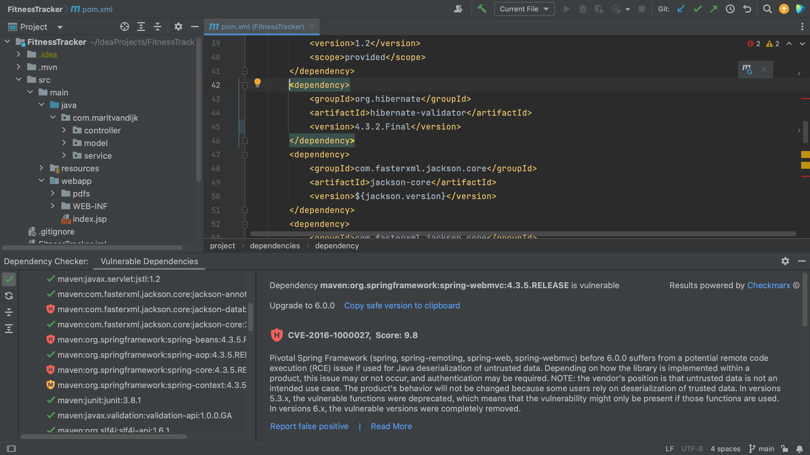810x455 pixels.
Task: Click the locate file crosshair icon
Action: (x=124, y=27)
